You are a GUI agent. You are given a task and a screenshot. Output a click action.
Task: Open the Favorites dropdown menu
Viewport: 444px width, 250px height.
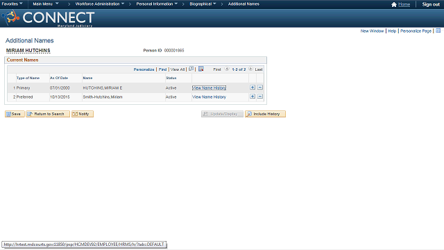pyautogui.click(x=12, y=4)
